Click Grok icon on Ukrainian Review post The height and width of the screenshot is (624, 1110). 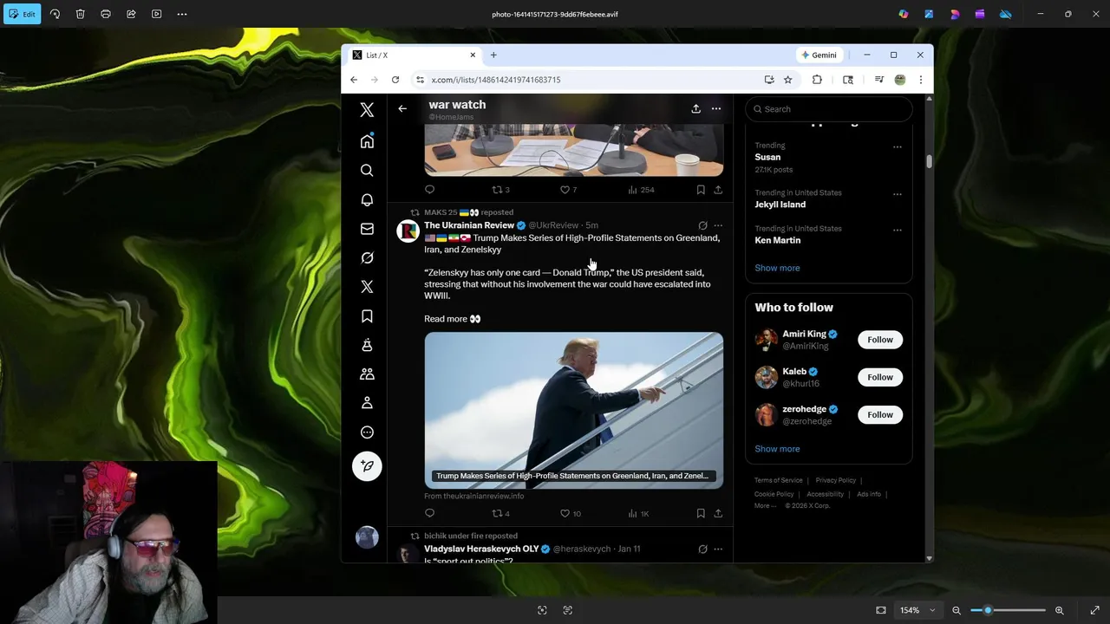pos(703,225)
